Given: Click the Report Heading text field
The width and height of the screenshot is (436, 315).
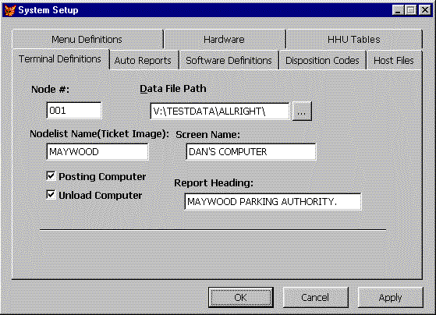Looking at the screenshot, I should pos(273,202).
